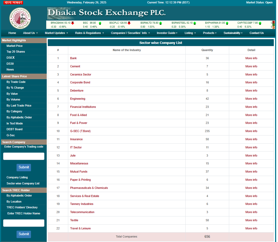Screen dimensions: 278x242
Task: Open Pharmaceuticals & Chemicals link
Action: pyautogui.click(x=89, y=188)
